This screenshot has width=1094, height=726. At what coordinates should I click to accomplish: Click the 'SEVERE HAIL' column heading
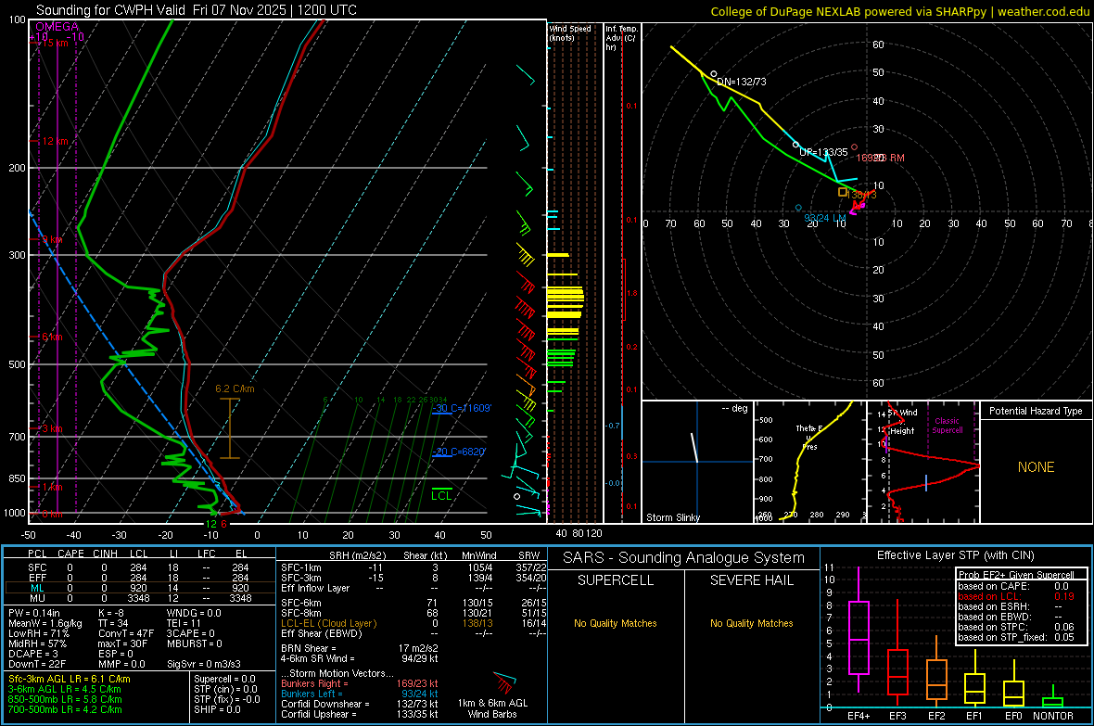click(x=751, y=580)
